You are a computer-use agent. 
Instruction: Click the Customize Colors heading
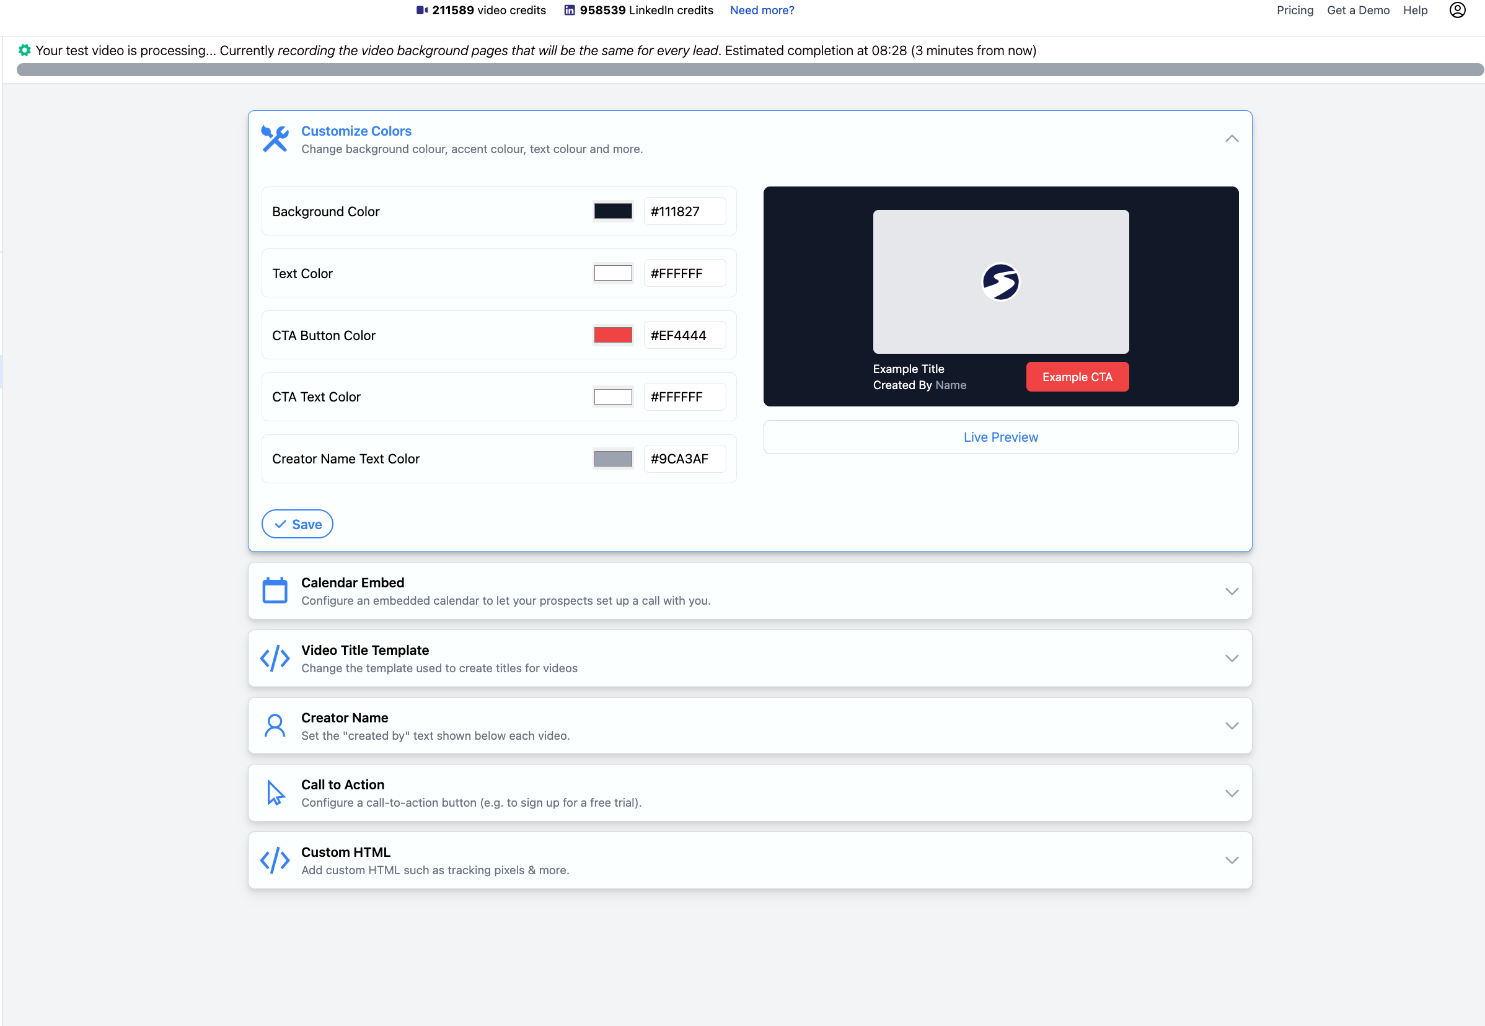[x=356, y=131]
